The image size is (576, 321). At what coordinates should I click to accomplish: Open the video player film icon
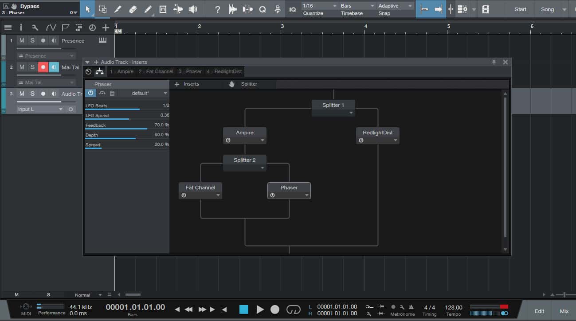[486, 9]
